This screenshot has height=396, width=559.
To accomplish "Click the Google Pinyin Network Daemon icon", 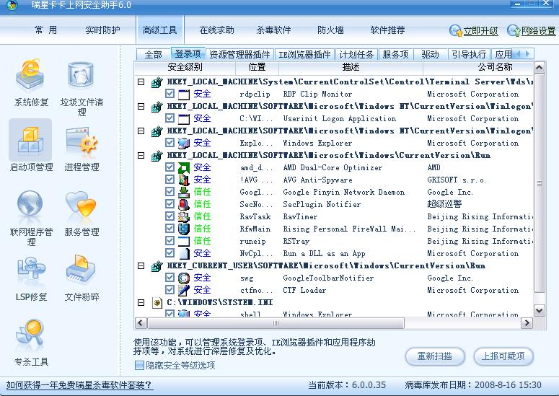I will 184,192.
